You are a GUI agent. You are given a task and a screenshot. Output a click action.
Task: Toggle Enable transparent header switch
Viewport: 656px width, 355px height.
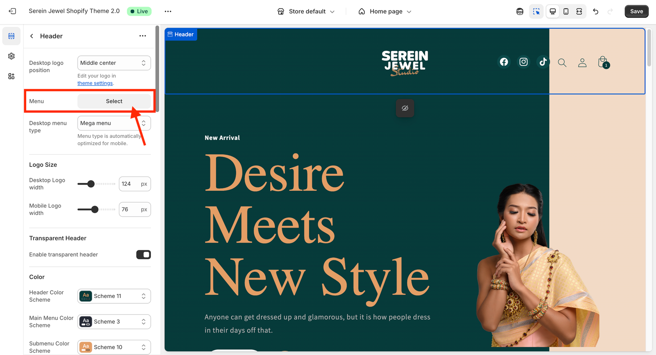pyautogui.click(x=143, y=255)
